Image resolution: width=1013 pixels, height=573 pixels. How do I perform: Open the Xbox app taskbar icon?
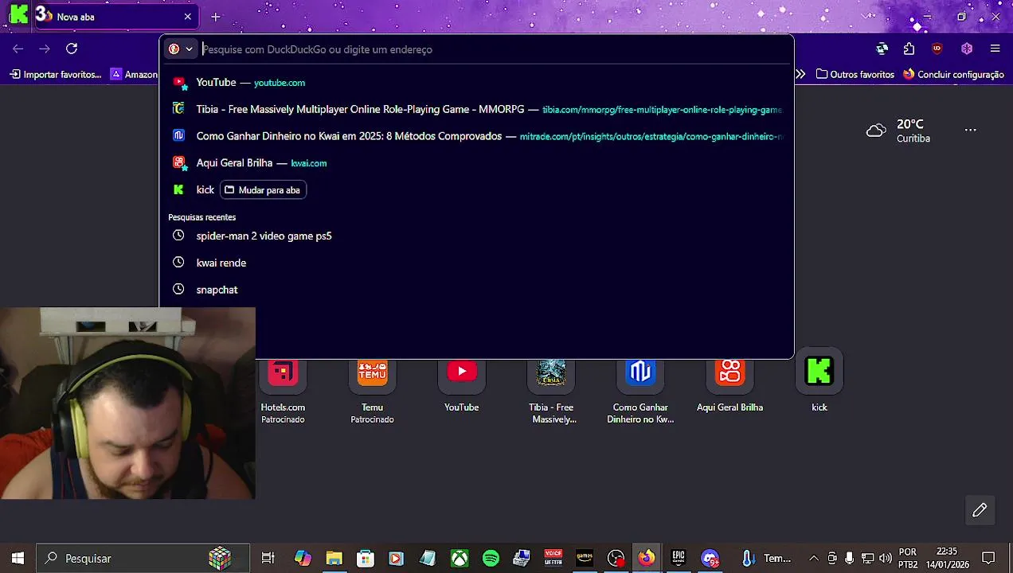pos(460,558)
